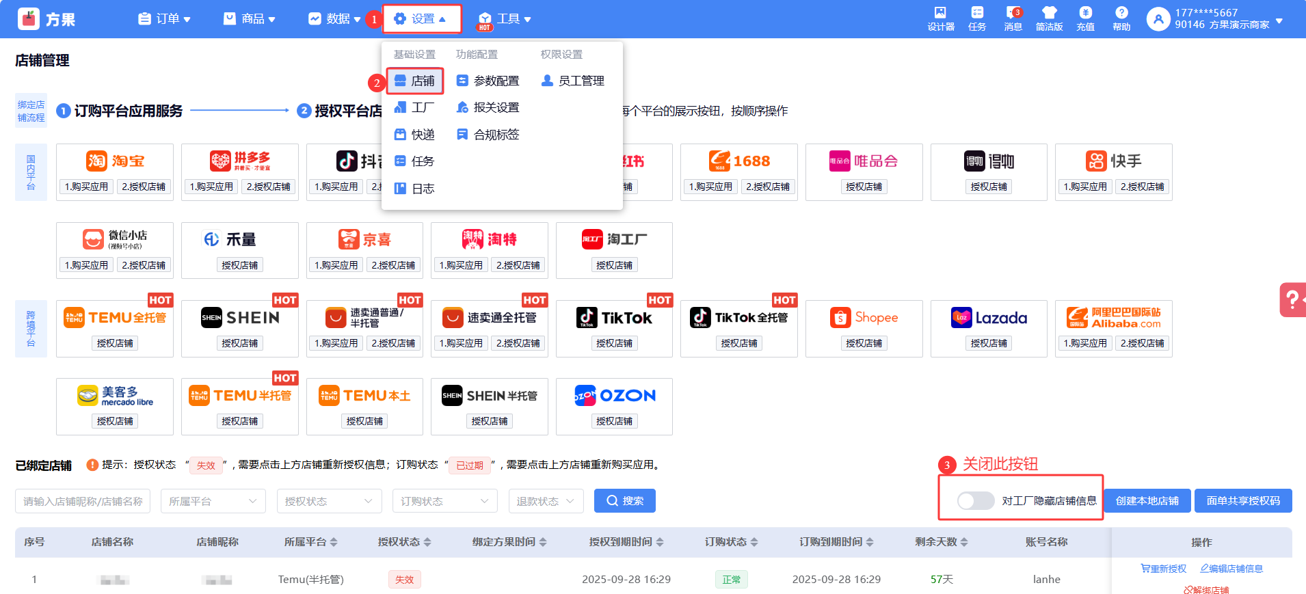1306x594 pixels.
Task: Open the 退款状态 filter dropdown
Action: pos(546,501)
